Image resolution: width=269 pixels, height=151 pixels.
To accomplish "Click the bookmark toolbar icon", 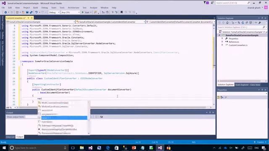I will coord(121,12).
